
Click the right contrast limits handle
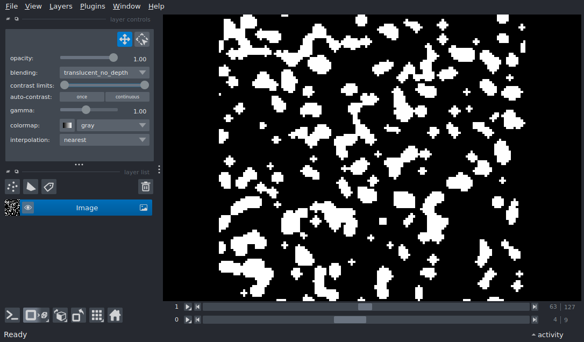pos(145,85)
